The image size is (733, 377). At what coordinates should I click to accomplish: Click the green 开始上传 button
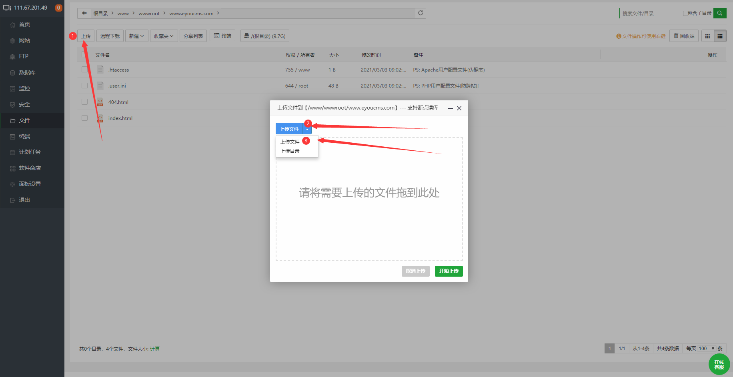[449, 271]
